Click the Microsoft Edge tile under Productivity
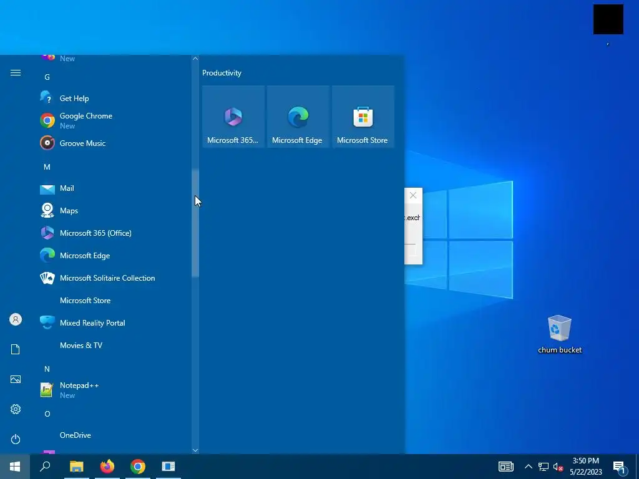639x479 pixels. 298,117
